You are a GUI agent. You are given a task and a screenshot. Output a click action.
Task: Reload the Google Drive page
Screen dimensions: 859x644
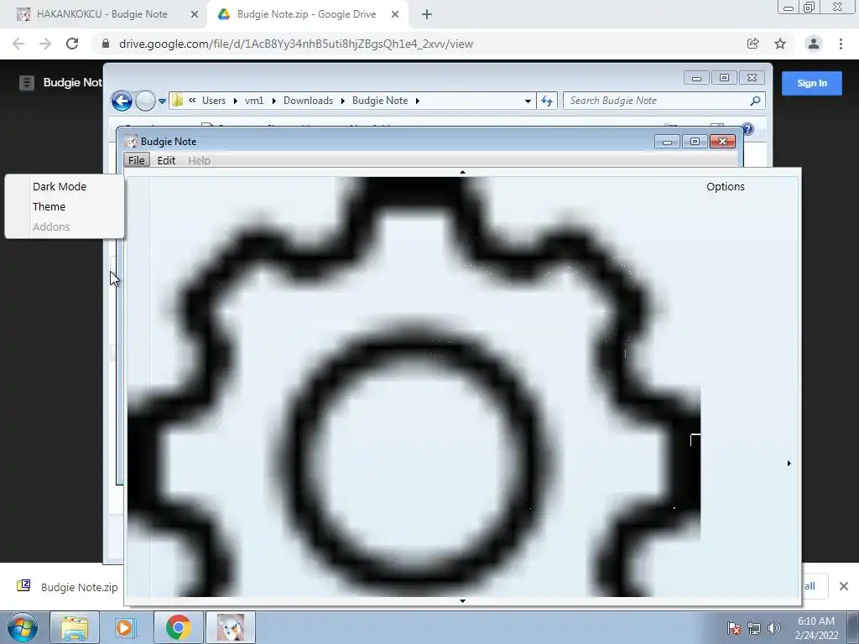coord(72,44)
